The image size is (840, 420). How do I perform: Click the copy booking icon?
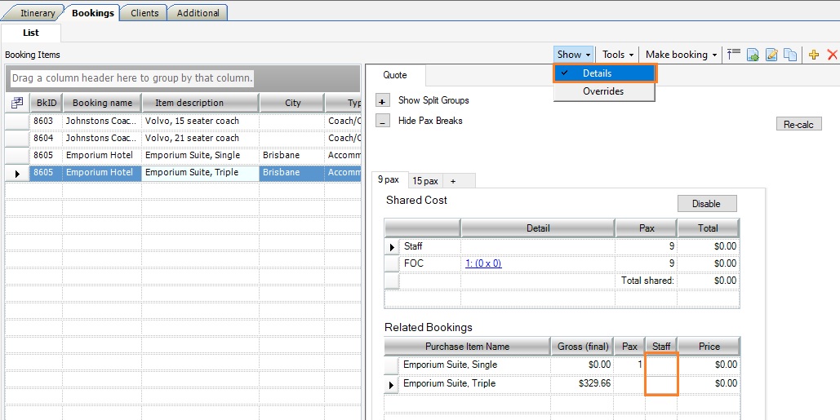(790, 55)
